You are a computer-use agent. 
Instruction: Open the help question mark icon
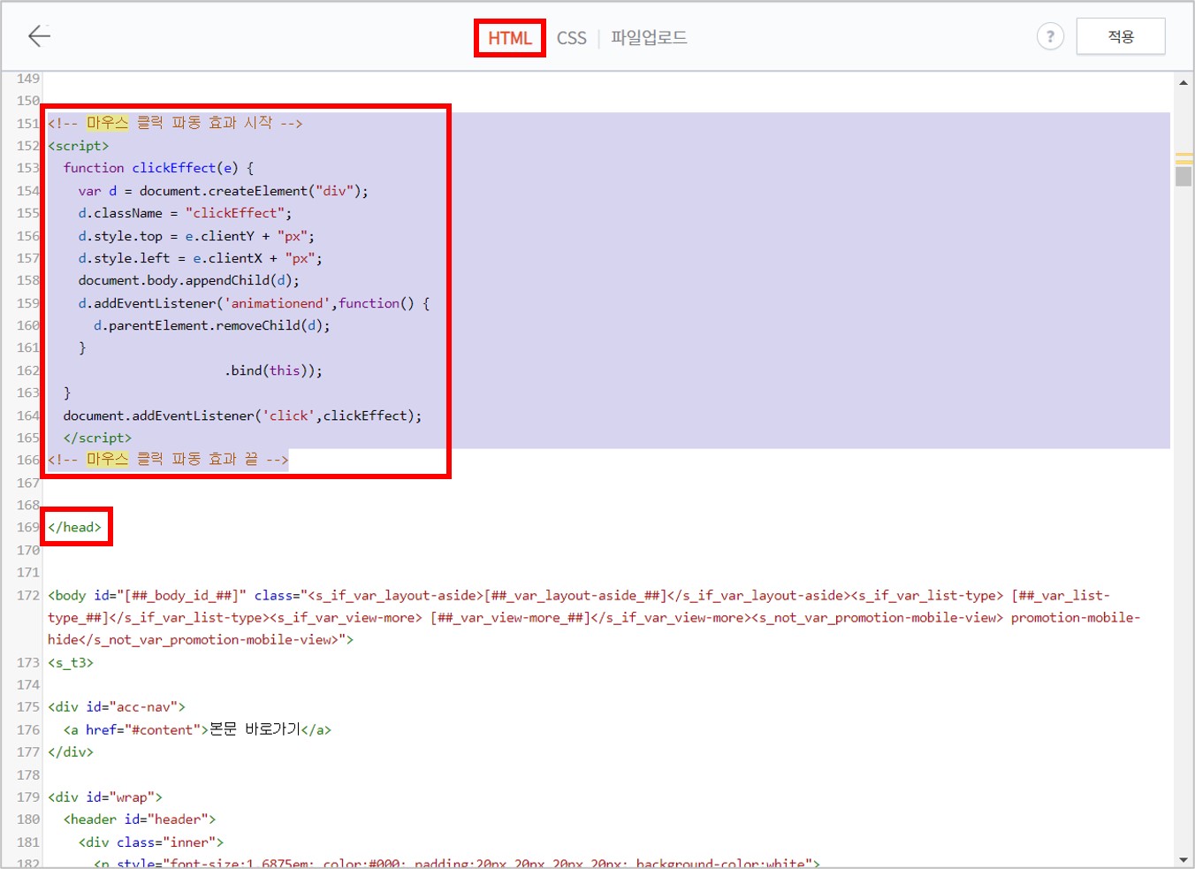1050,36
